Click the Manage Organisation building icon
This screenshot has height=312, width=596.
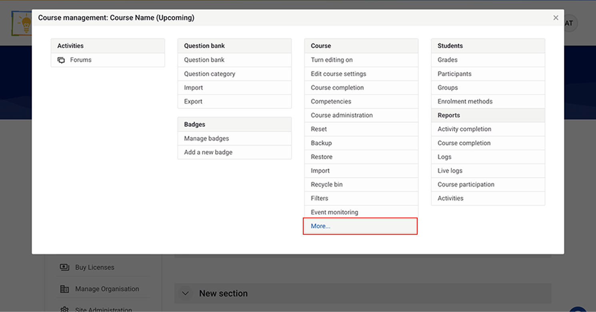pyautogui.click(x=64, y=289)
